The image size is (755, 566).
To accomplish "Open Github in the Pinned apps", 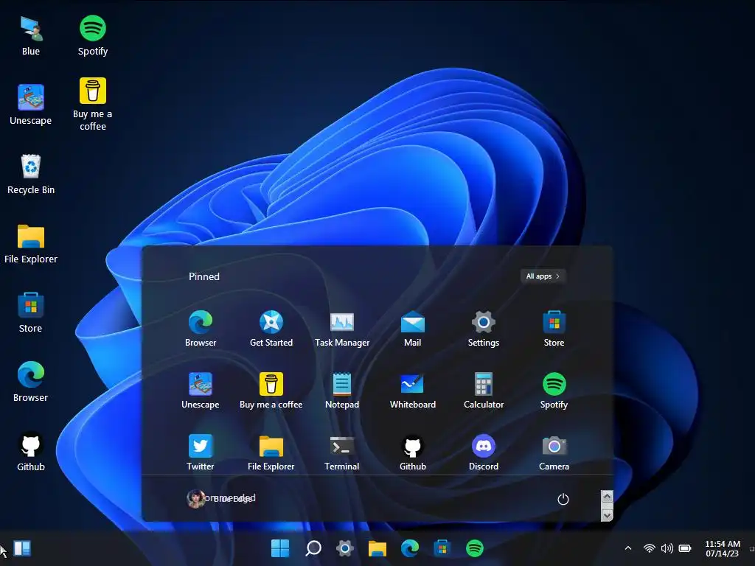I will coord(413,453).
